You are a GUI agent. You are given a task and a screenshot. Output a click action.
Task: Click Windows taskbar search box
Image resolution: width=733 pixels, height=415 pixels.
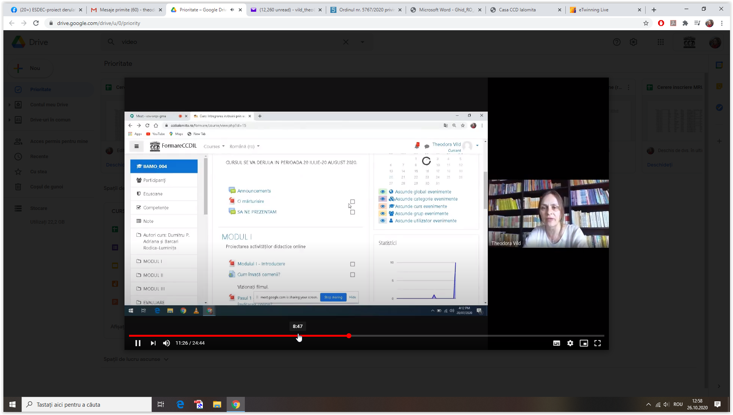[x=87, y=405]
